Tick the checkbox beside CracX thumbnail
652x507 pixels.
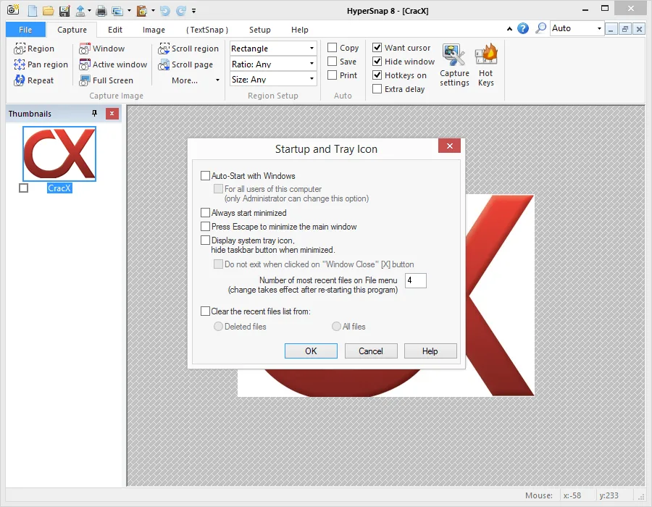[24, 188]
